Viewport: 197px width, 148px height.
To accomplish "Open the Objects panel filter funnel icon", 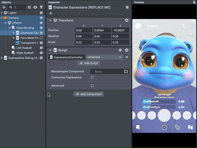I will click(41, 7).
